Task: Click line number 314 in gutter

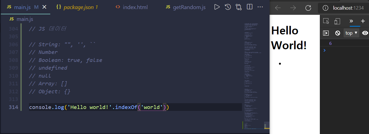Action: point(13,107)
